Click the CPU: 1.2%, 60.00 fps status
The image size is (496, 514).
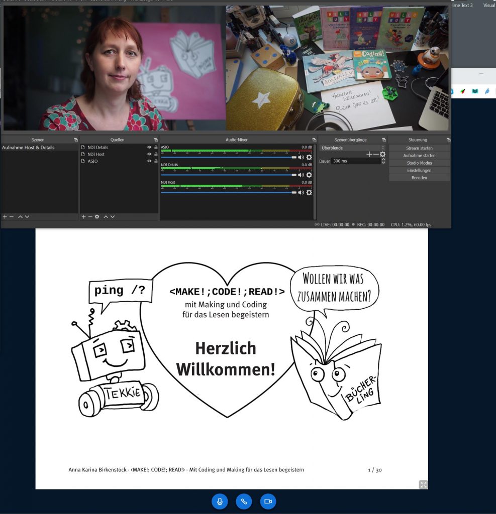[x=411, y=225]
